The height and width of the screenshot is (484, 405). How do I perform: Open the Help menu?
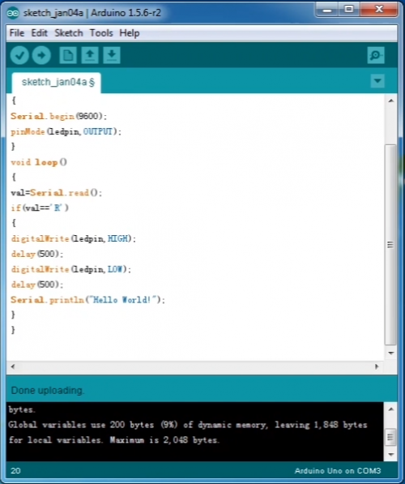(x=130, y=33)
